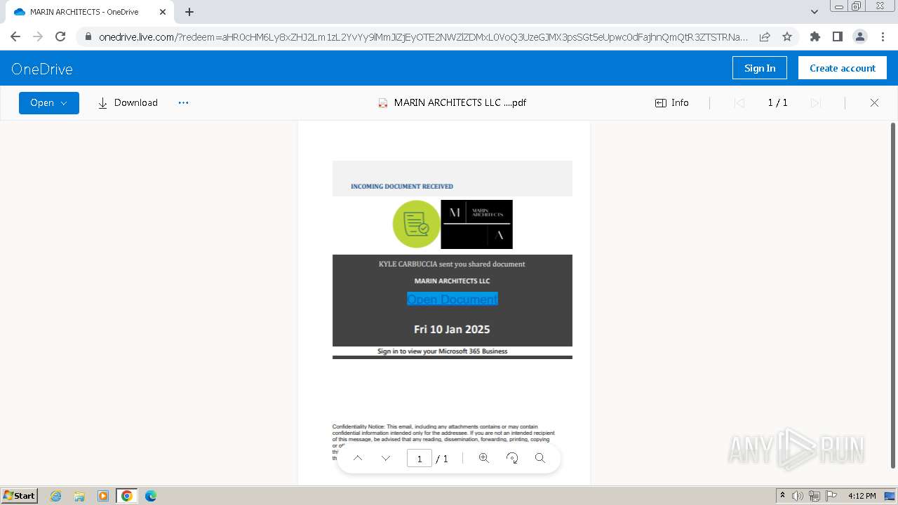The width and height of the screenshot is (898, 505).
Task: Click the Sign In button
Action: pyautogui.click(x=760, y=68)
